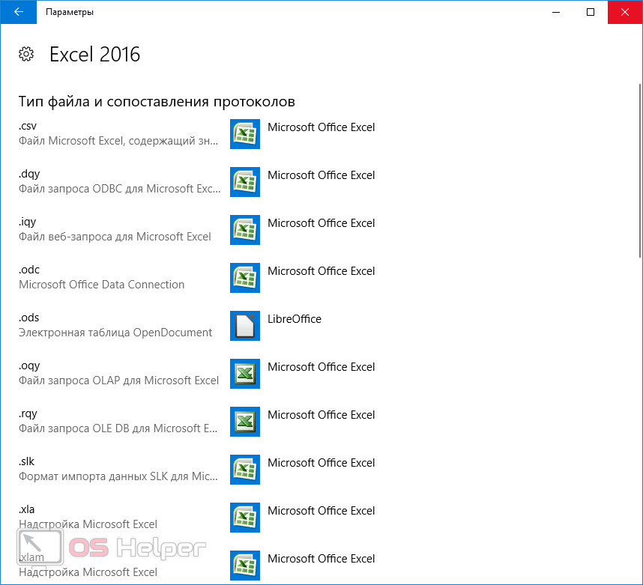The width and height of the screenshot is (643, 585).
Task: Minimize the Параметры window
Action: coord(556,12)
